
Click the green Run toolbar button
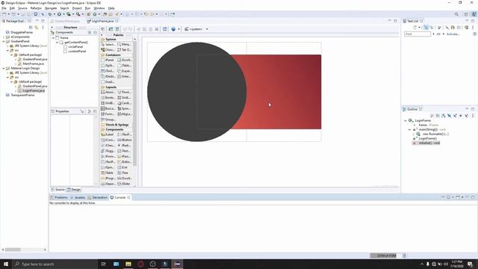coord(59,14)
